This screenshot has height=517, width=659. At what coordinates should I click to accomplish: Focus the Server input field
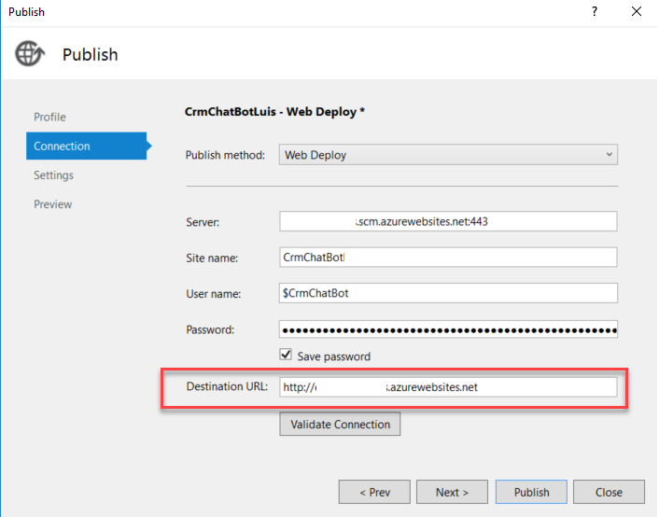pyautogui.click(x=448, y=221)
